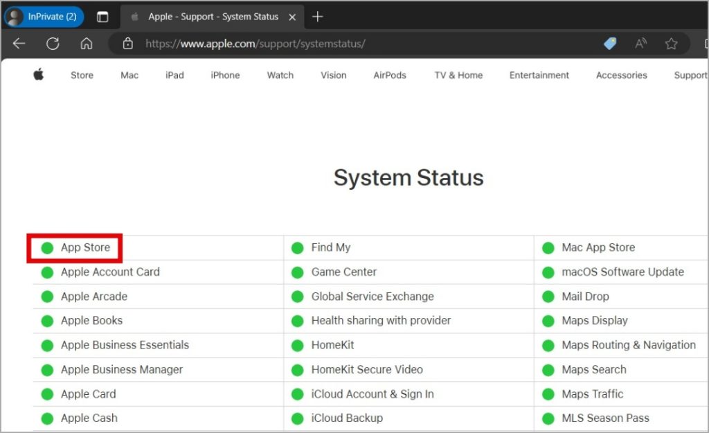The height and width of the screenshot is (433, 709).
Task: Open the Support menu
Action: [x=690, y=75]
